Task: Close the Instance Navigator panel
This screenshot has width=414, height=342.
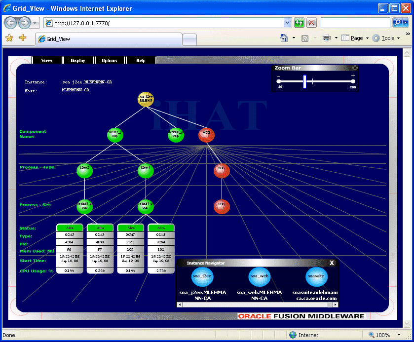Action: click(x=332, y=263)
